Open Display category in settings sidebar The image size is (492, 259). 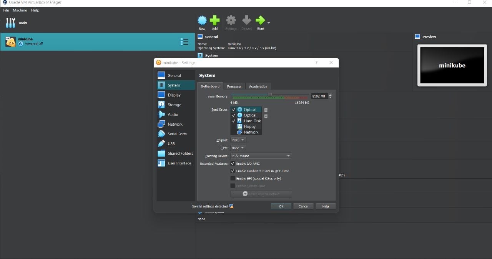coord(176,95)
